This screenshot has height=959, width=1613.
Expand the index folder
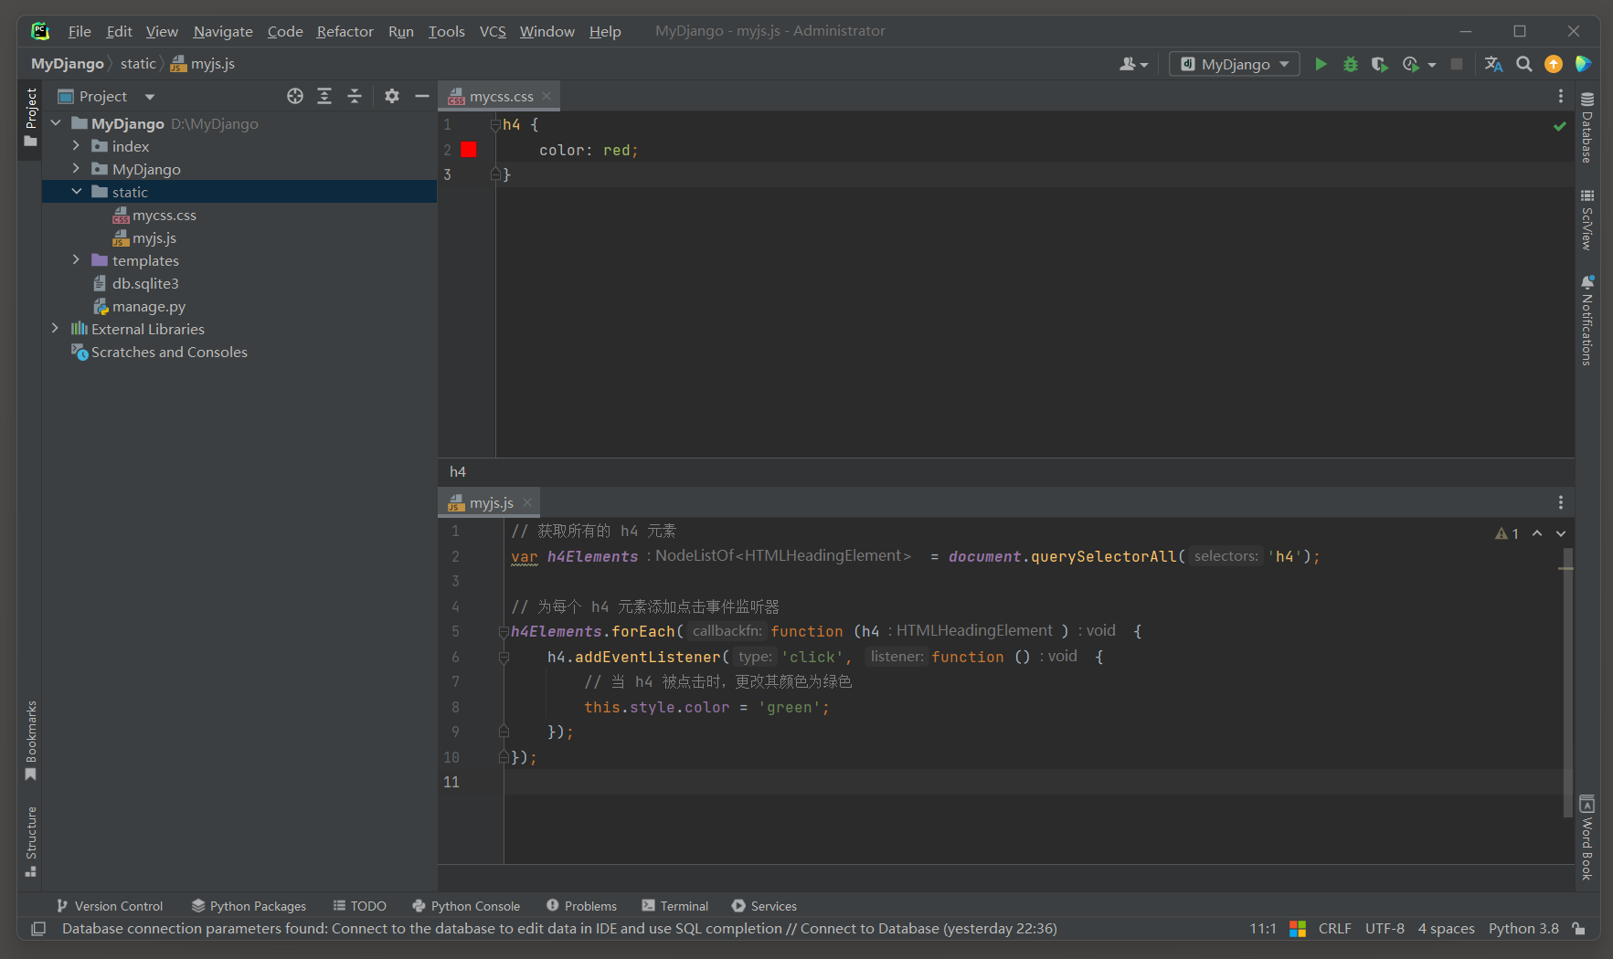click(76, 146)
